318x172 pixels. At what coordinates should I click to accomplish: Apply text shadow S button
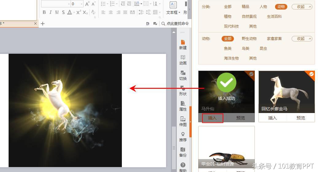pos(63,12)
